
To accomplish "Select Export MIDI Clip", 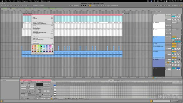I will pyautogui.click(x=43, y=34).
